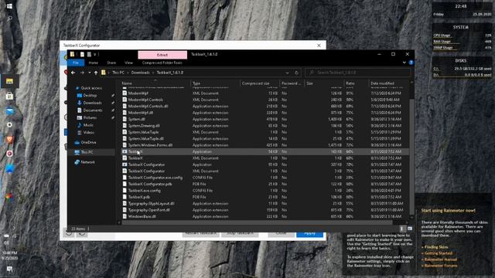Open the View ribbon tab
This screenshot has height=278, width=495.
[129, 63]
